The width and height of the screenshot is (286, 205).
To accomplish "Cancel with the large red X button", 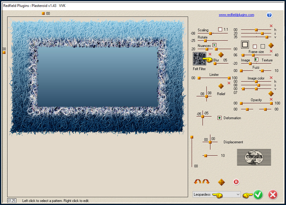I will (273, 195).
